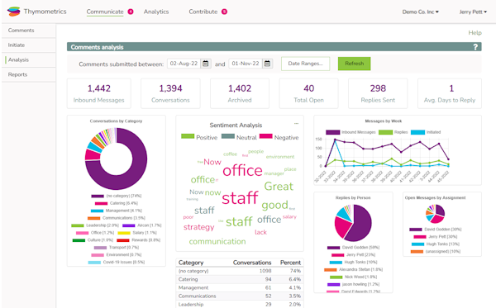Toggle David Godden [59%] in Replies by Person
The height and width of the screenshot is (308, 496).
[x=353, y=248]
